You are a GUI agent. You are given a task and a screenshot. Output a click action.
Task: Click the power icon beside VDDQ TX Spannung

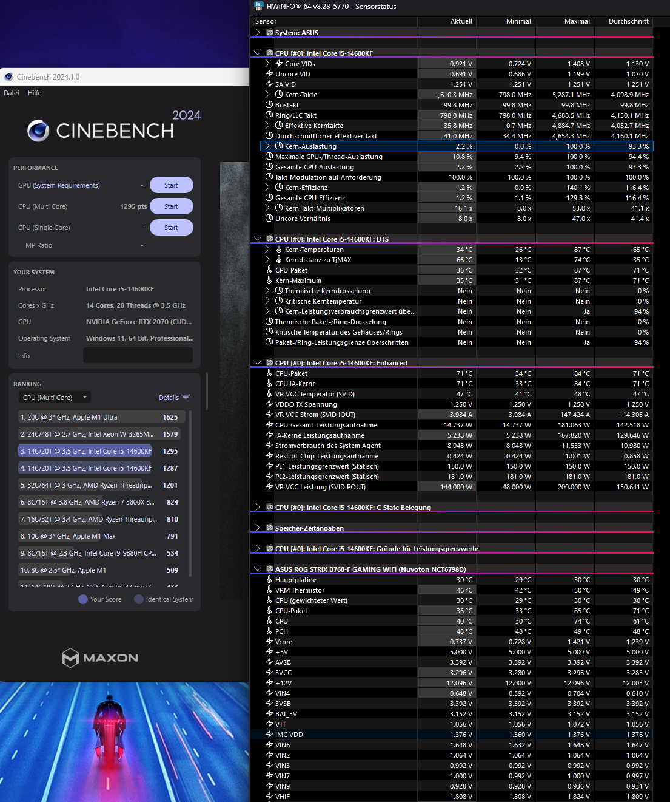pyautogui.click(x=269, y=404)
